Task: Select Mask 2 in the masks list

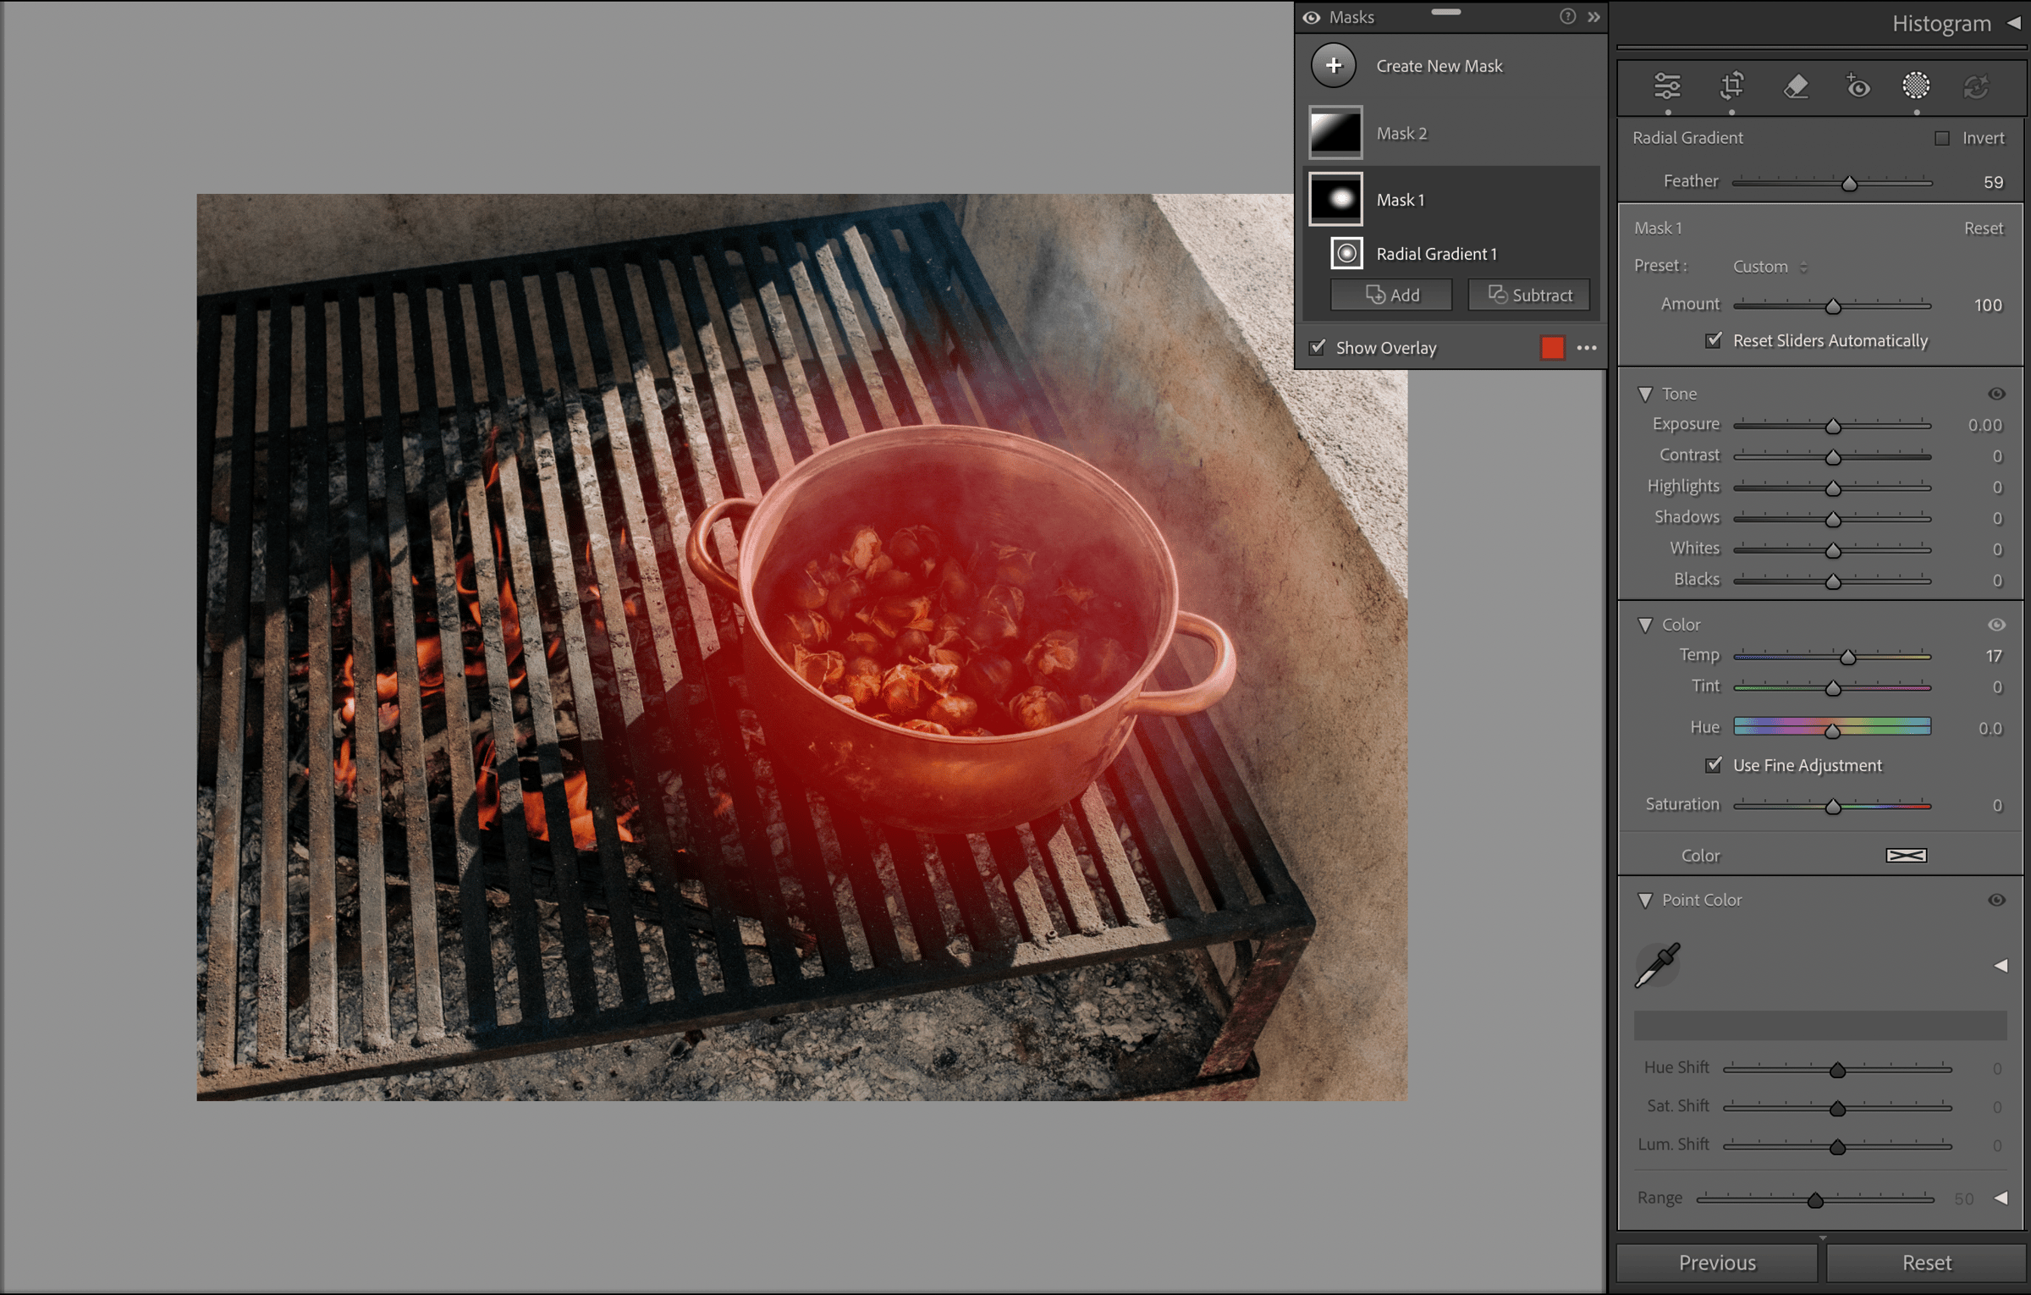Action: click(x=1401, y=133)
